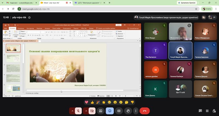Click the Запитати Gemini button
The width and height of the screenshot is (219, 116).
(187, 3)
